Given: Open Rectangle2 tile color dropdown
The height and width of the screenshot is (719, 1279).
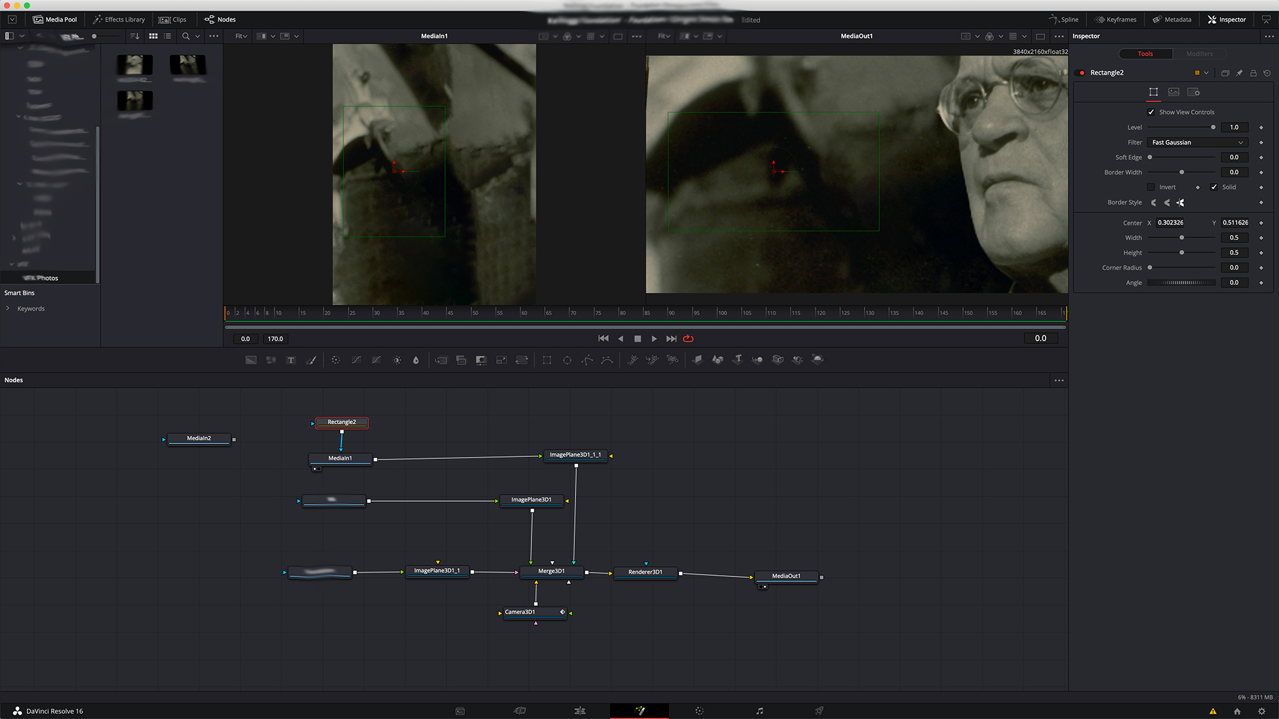Looking at the screenshot, I should pos(1206,73).
